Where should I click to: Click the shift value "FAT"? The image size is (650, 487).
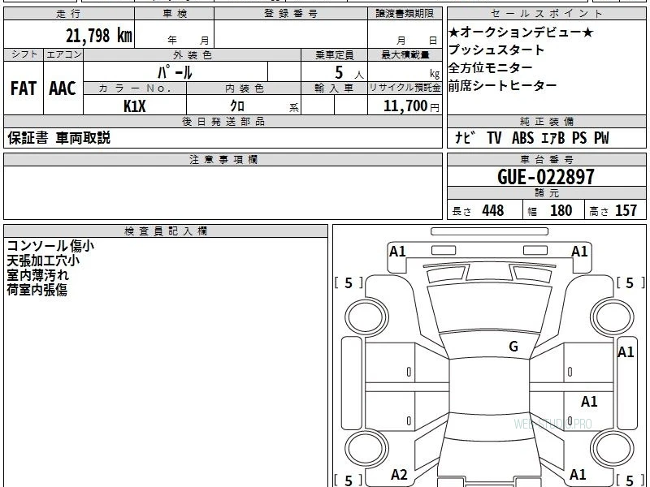[x=24, y=88]
